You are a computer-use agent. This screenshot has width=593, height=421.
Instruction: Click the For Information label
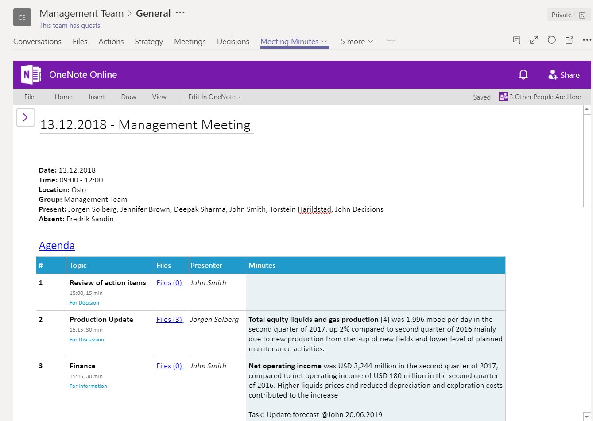click(x=88, y=386)
